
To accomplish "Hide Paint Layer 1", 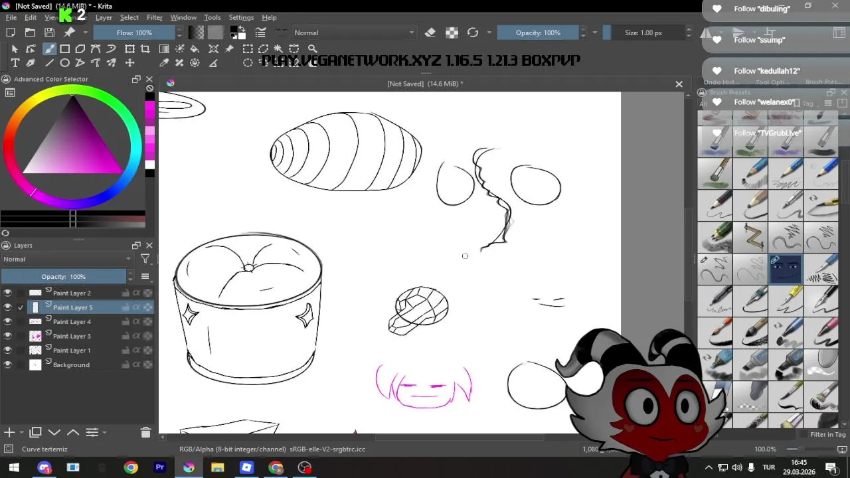I will (7, 350).
